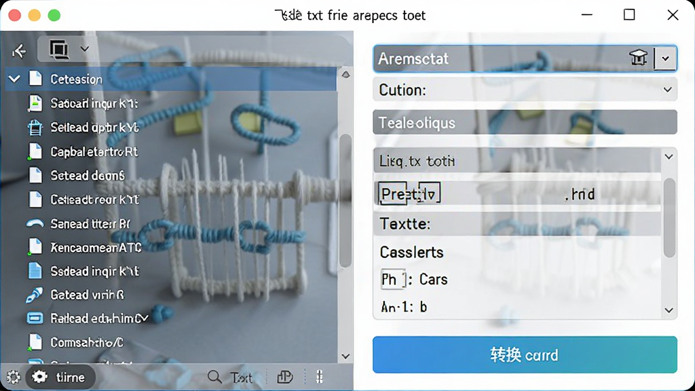The image size is (695, 391).
Task: Click the panel layout icon in bottom bar
Action: click(285, 377)
